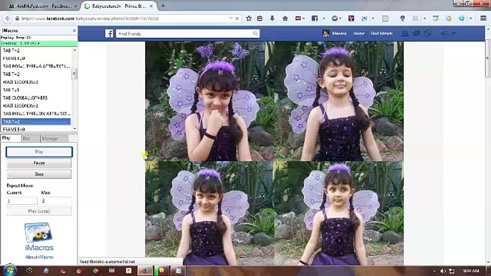Close the iMacros sidebar panel

tap(74, 31)
